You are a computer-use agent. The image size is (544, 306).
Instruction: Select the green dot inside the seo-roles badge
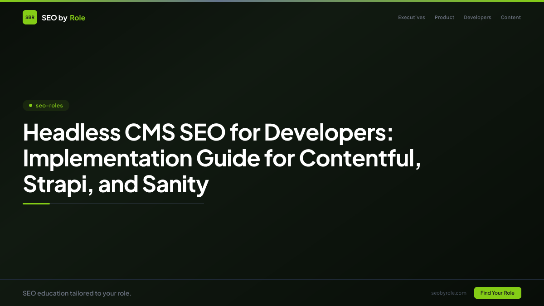click(x=30, y=105)
